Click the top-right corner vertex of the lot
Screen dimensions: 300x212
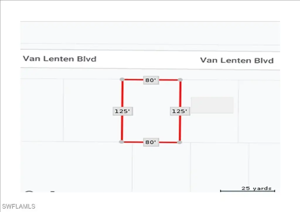coord(180,80)
